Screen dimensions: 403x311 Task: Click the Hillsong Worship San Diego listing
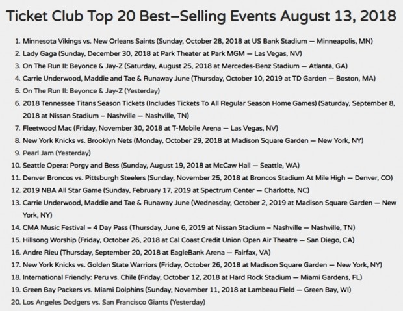coord(188,240)
